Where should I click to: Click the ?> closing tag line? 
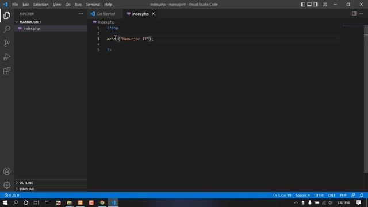coord(109,50)
